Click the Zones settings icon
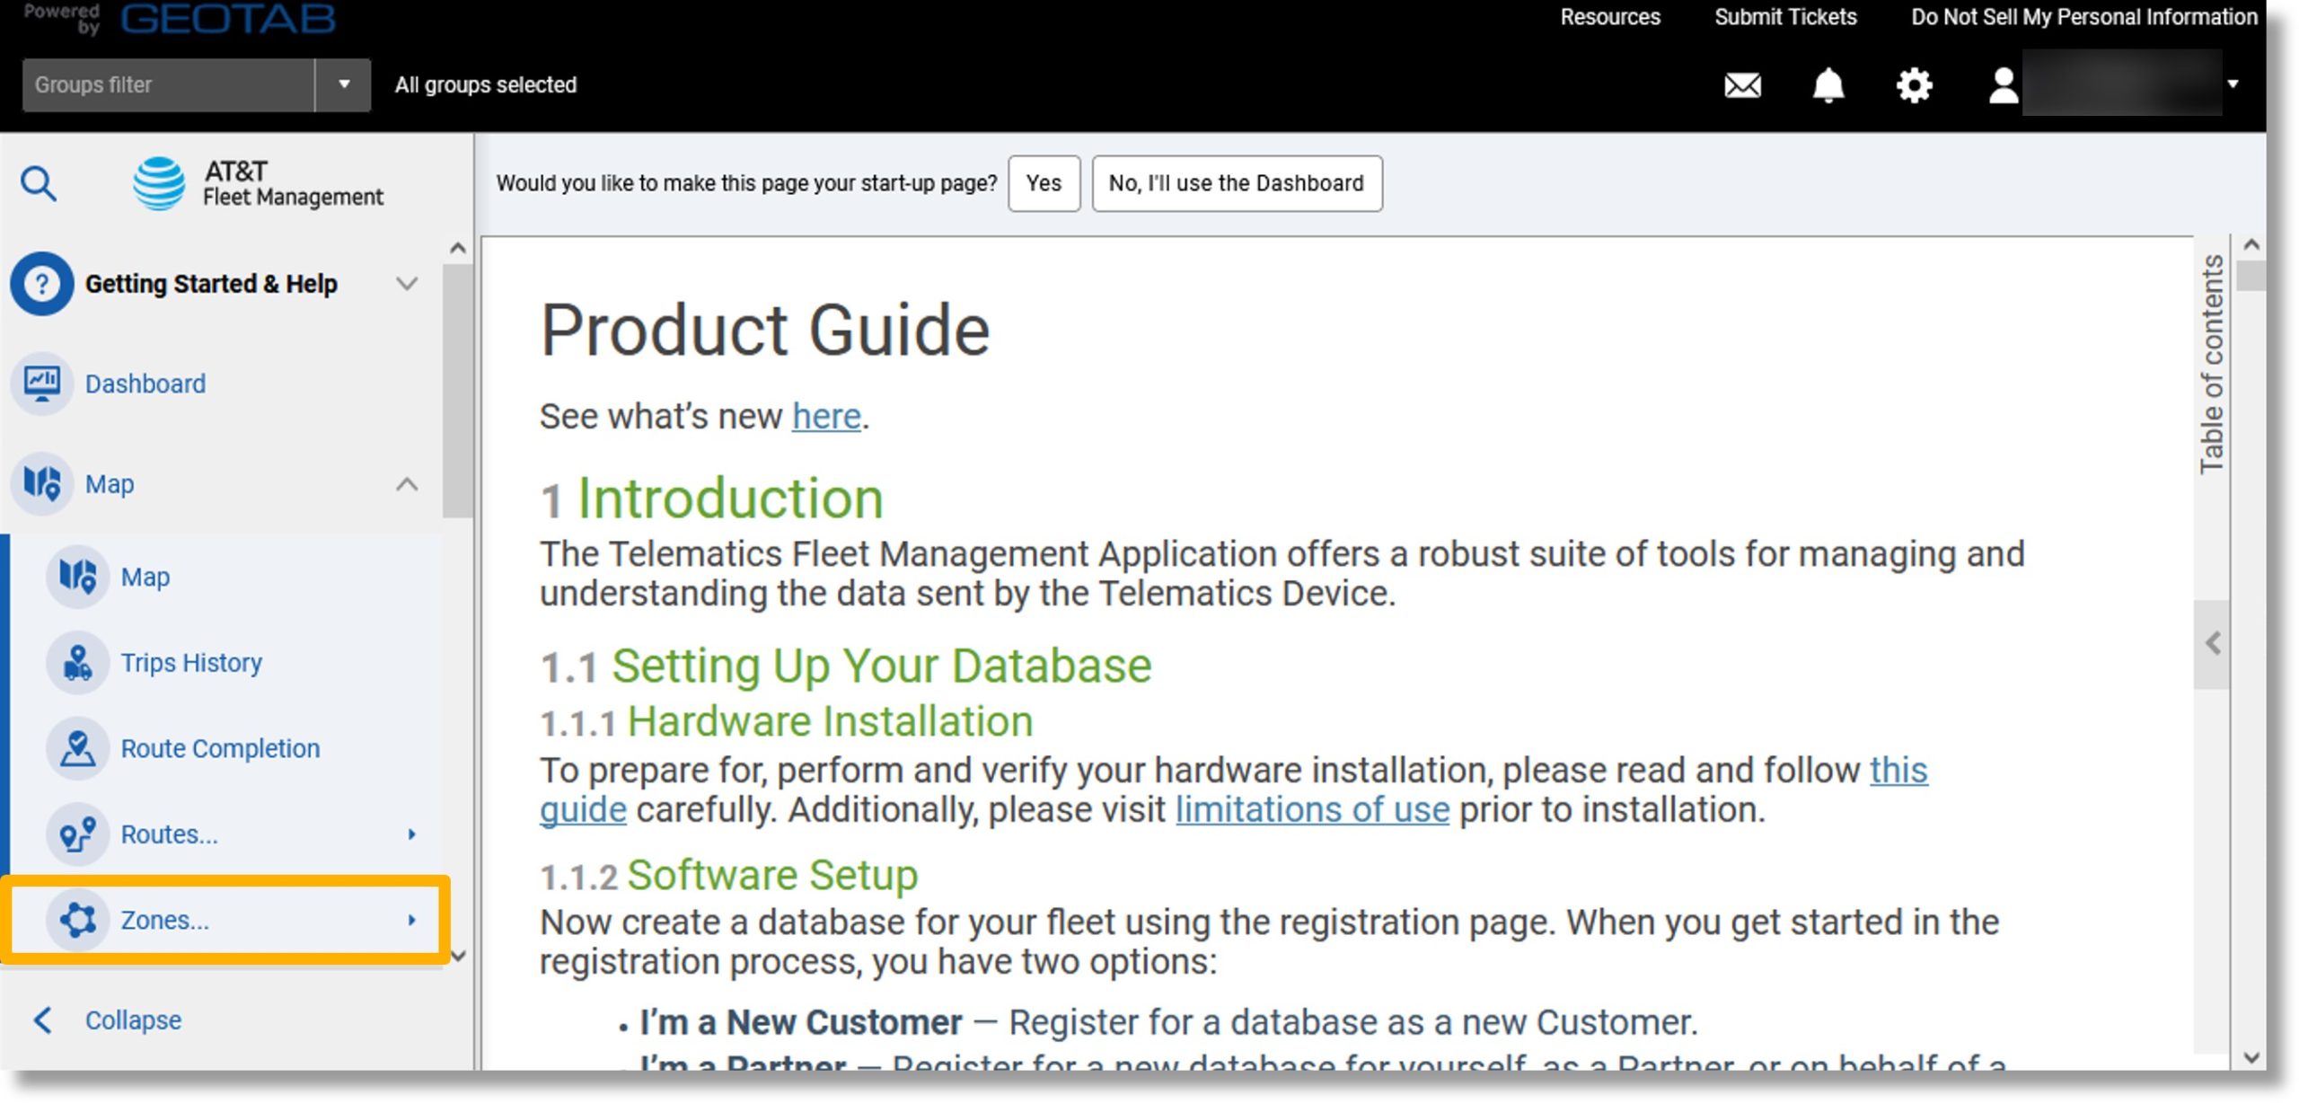The height and width of the screenshot is (1103, 2299). tap(76, 922)
